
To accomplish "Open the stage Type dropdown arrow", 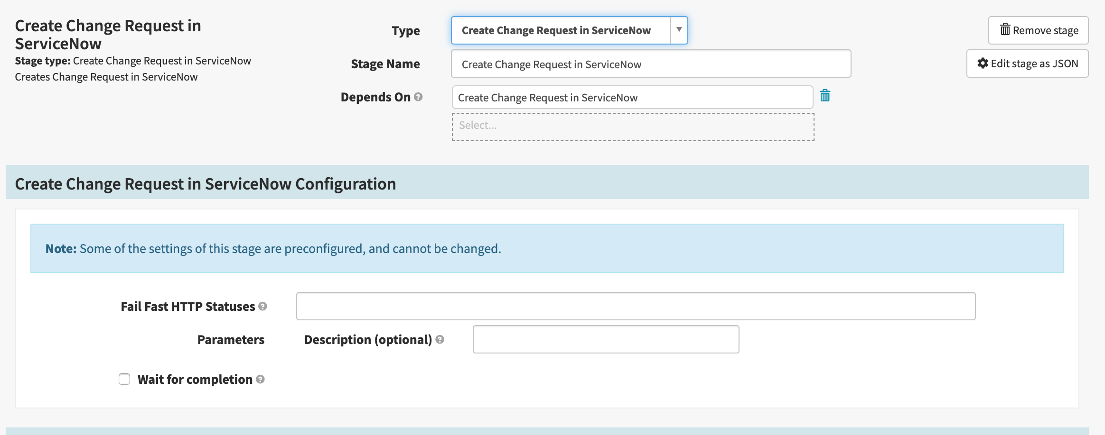I will coord(679,30).
